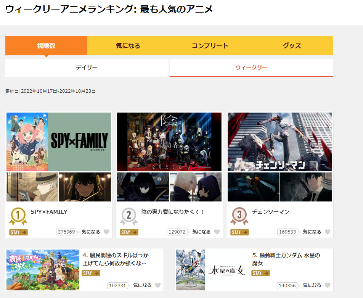363x298 pixels.
Task: Open the コンプリート tab
Action: (210, 46)
